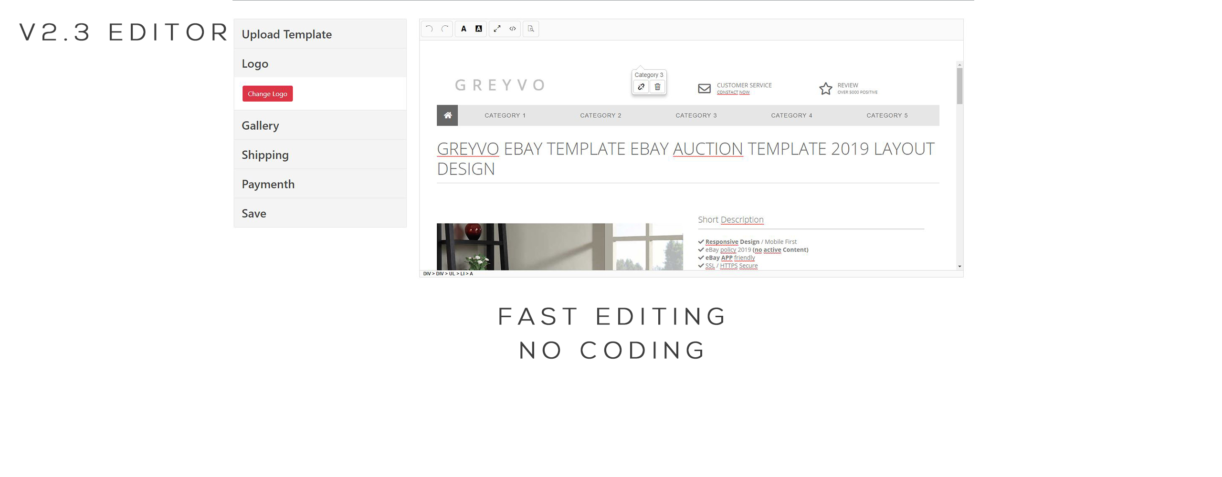Click the scroll up arrow of the editor

click(959, 64)
